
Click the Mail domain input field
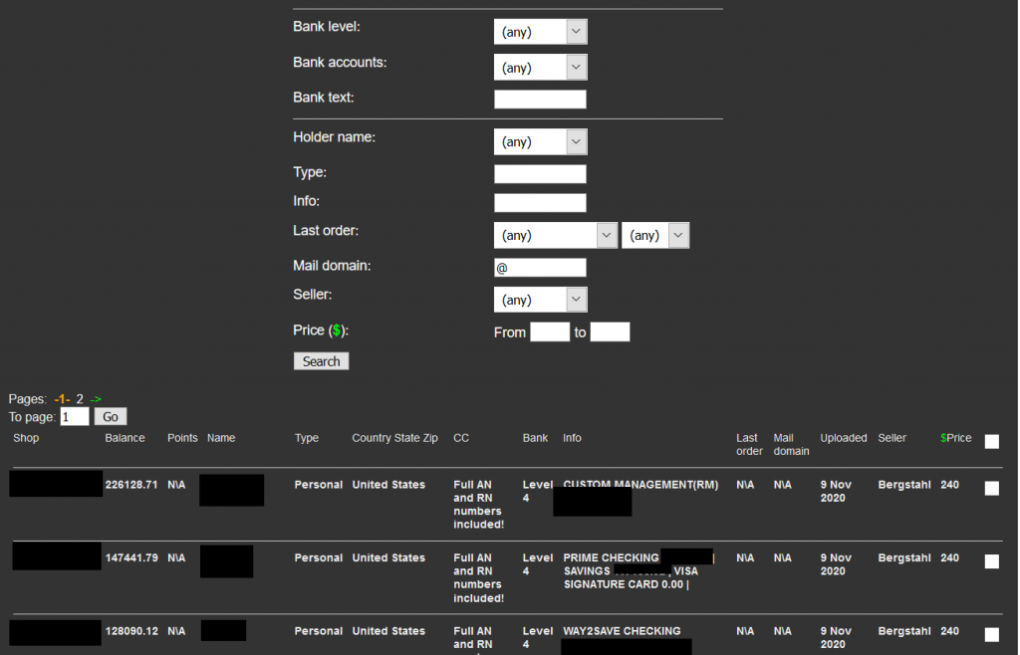coord(540,268)
